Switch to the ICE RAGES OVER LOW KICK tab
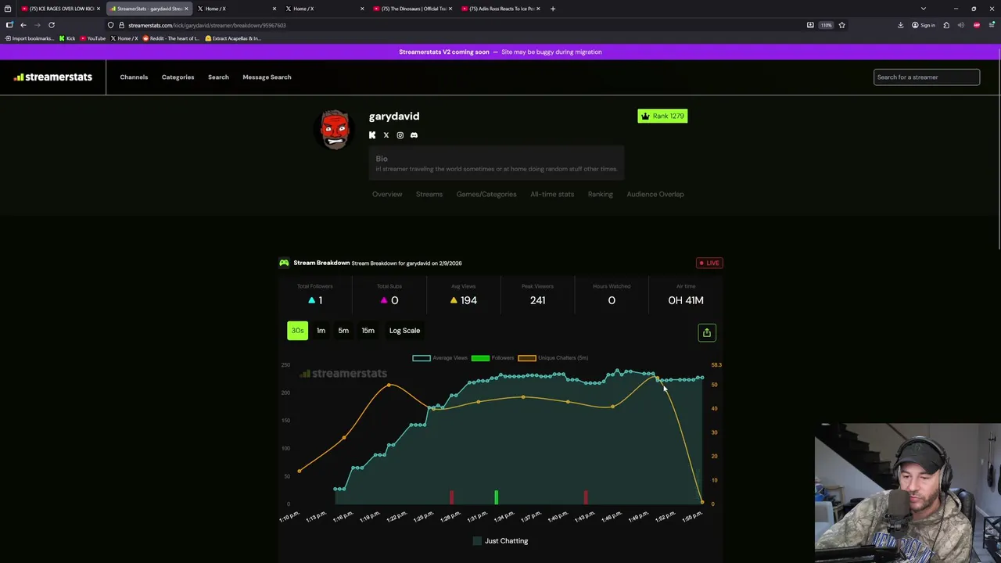 tap(61, 9)
